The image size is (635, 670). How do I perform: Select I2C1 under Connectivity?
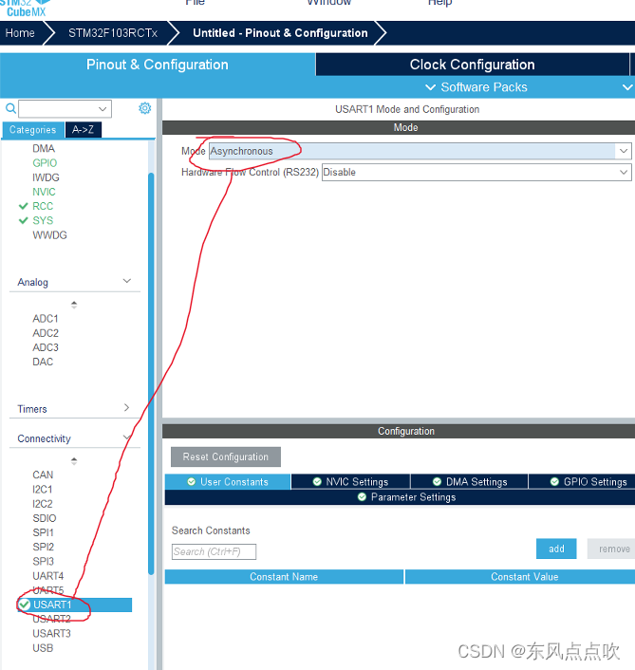point(43,490)
